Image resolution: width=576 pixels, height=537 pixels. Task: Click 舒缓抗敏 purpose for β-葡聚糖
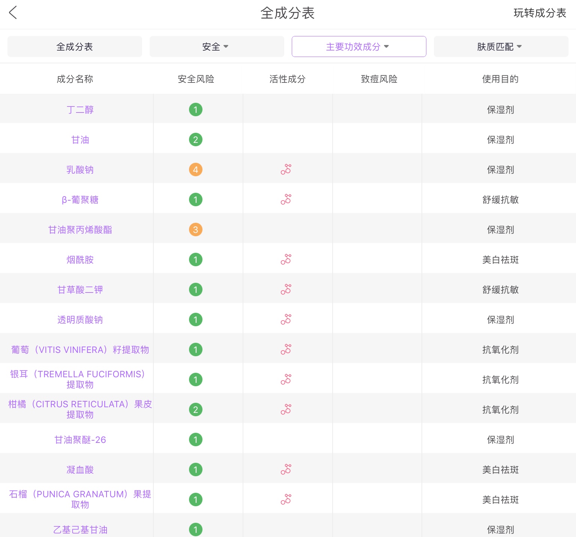click(500, 199)
